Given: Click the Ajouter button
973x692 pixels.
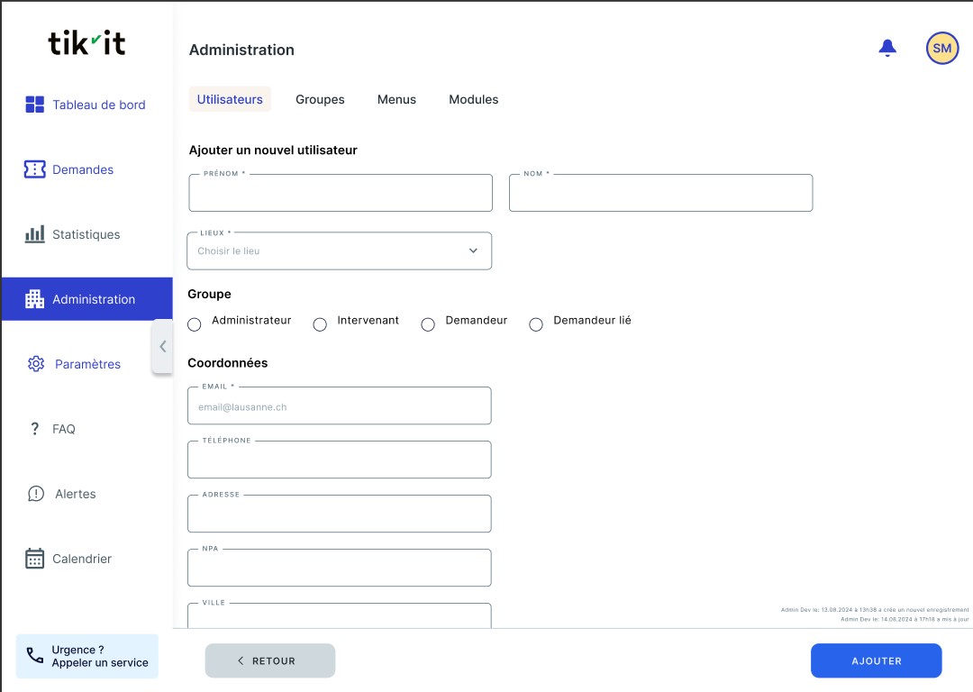Looking at the screenshot, I should click(876, 660).
